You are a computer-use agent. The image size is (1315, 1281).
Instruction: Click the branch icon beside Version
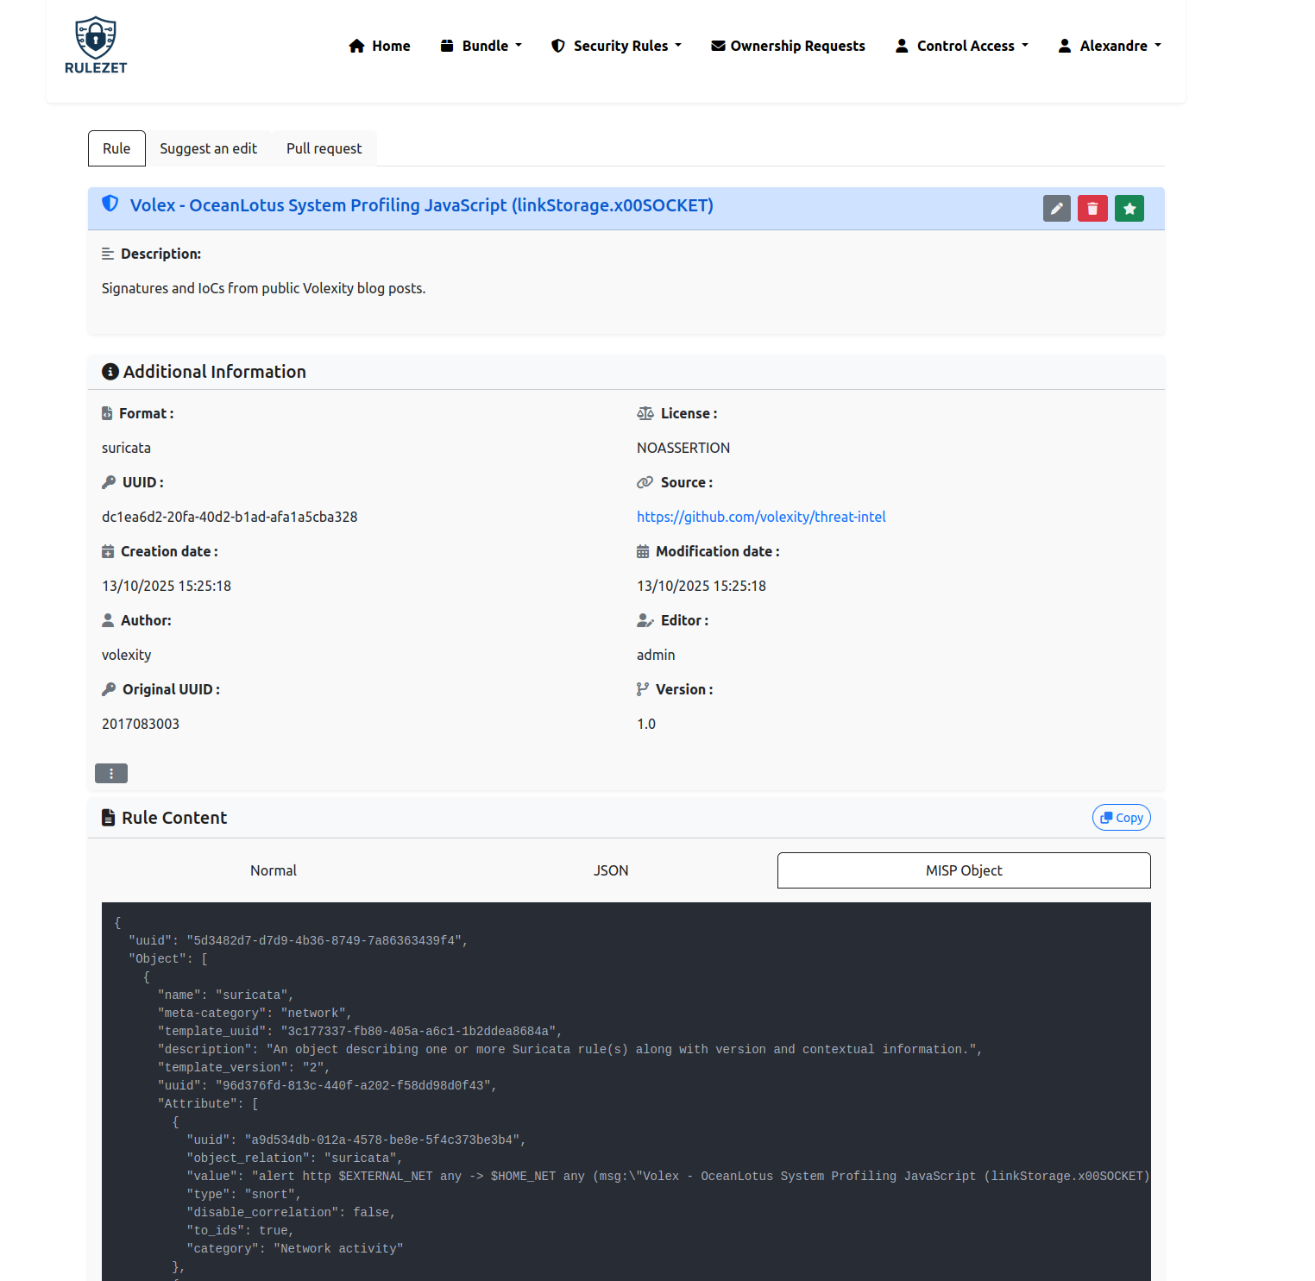pyautogui.click(x=643, y=689)
